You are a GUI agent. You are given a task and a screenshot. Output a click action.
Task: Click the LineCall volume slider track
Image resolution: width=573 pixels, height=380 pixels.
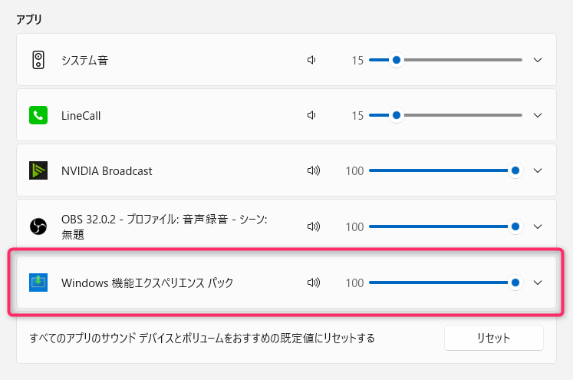[x=460, y=115]
